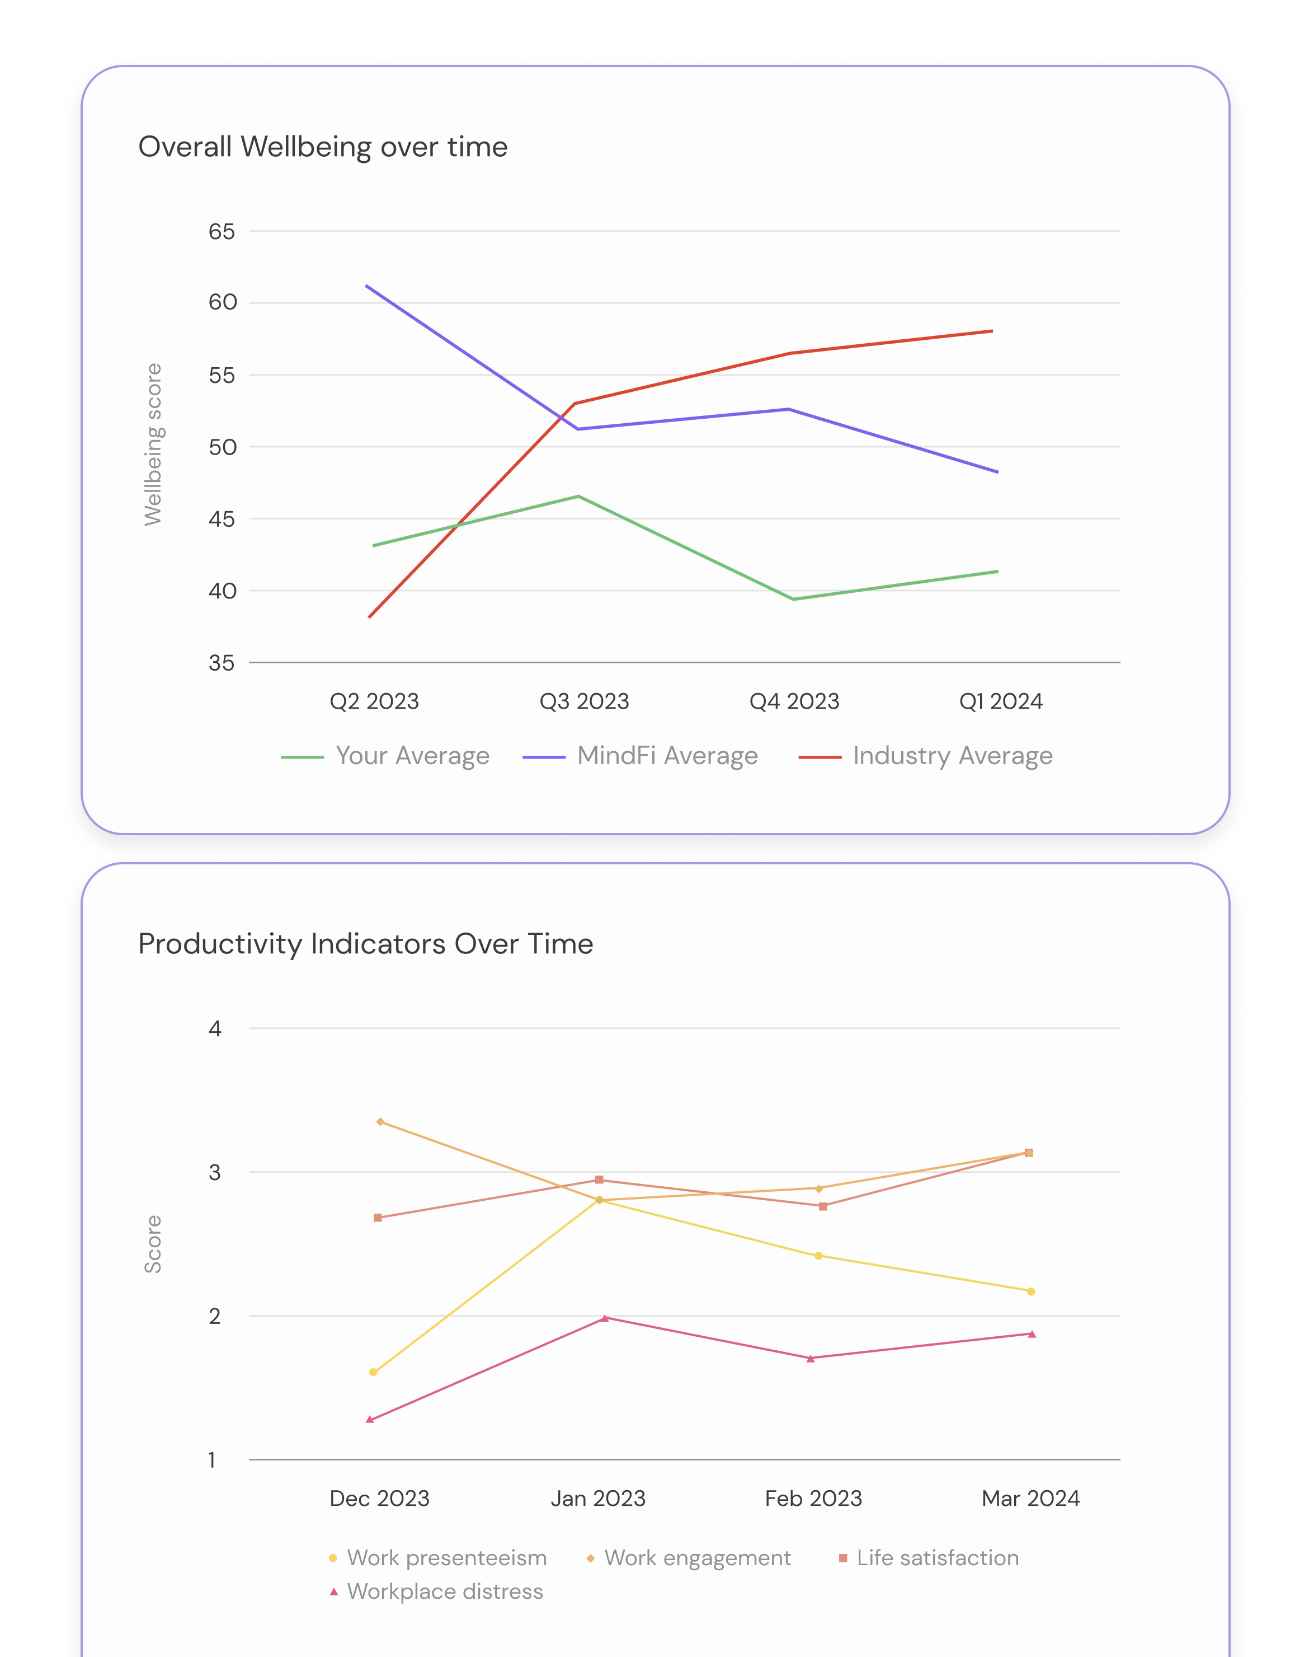The width and height of the screenshot is (1309, 1657).
Task: Toggle the MindFi Average legend label
Action: pyautogui.click(x=667, y=756)
